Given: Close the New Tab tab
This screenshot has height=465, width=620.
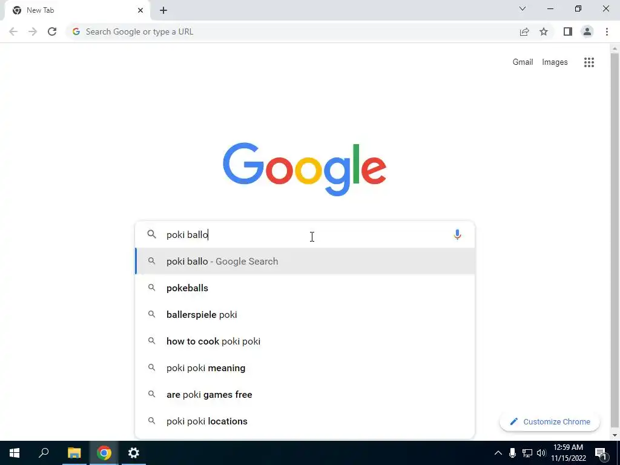Looking at the screenshot, I should click(x=140, y=10).
